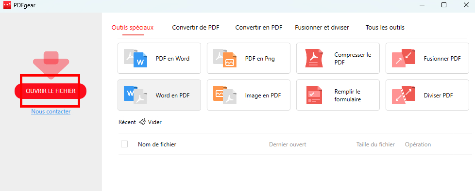Follow the Nous contacter link
This screenshot has height=191, width=475.
[x=51, y=111]
